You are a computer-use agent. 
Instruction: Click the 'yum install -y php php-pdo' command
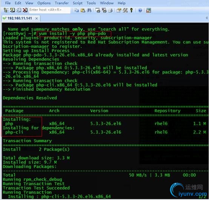click(x=72, y=34)
